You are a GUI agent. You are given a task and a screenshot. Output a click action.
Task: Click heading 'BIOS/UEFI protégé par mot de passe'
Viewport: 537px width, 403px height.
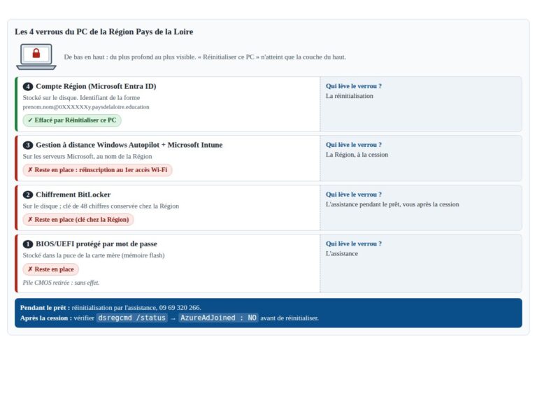96,244
